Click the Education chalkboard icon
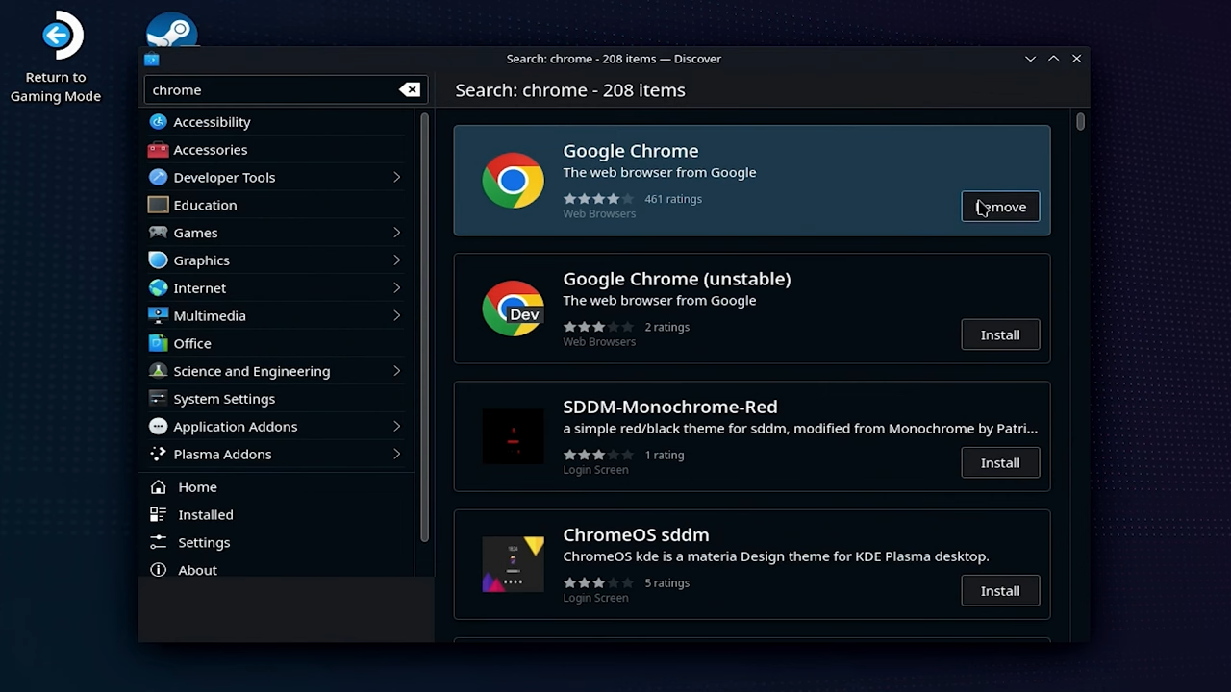Image resolution: width=1231 pixels, height=692 pixels. 159,205
